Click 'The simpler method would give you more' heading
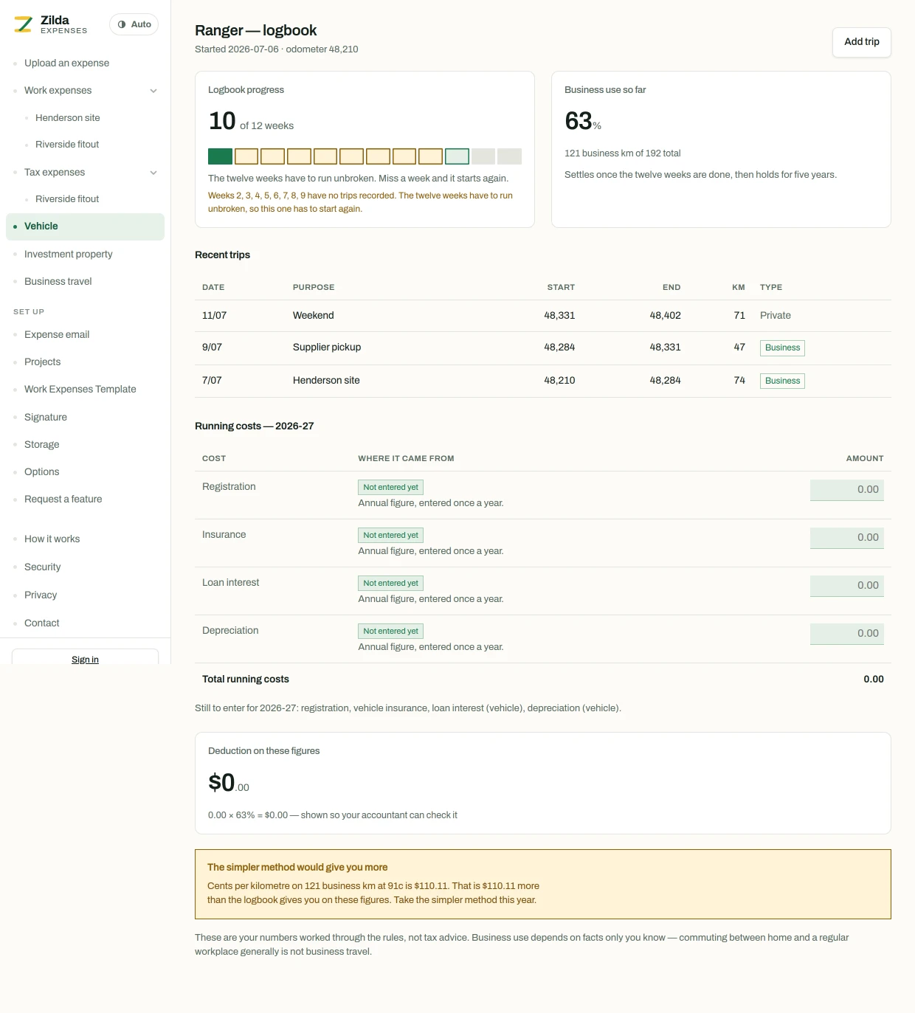 pos(297,868)
